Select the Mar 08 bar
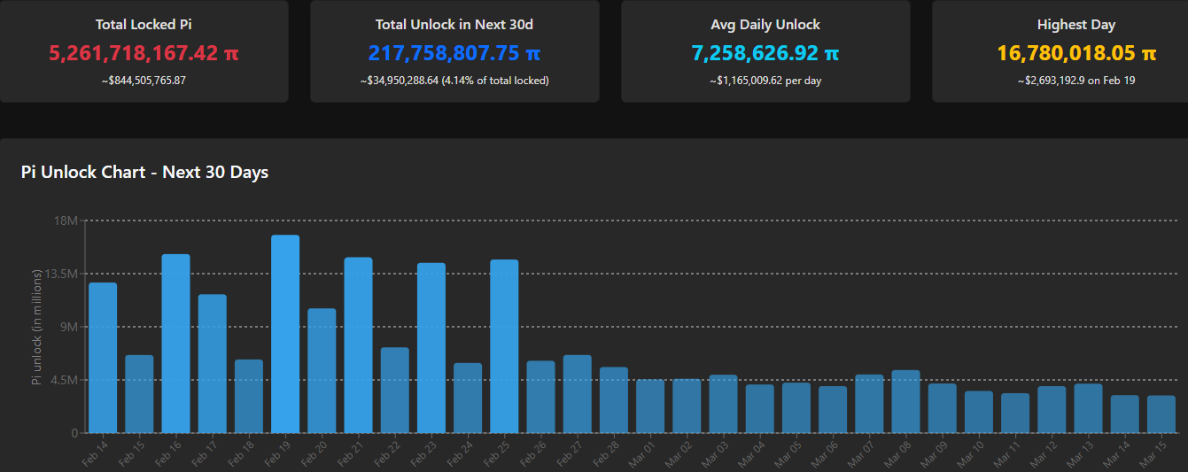The height and width of the screenshot is (472, 1188). (905, 401)
